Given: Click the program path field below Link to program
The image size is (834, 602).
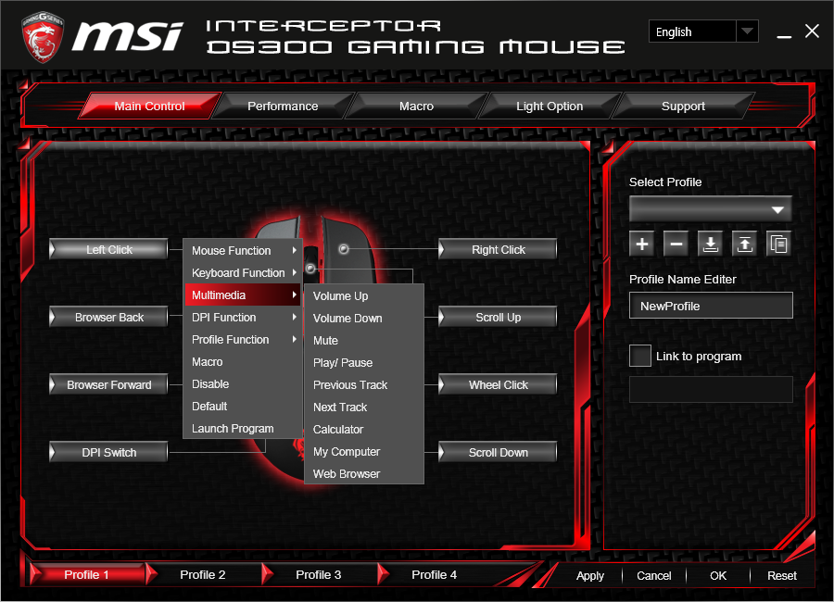Looking at the screenshot, I should pyautogui.click(x=711, y=390).
